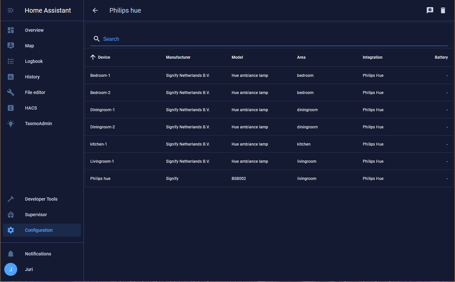Click the search magnifier icon

click(96, 39)
